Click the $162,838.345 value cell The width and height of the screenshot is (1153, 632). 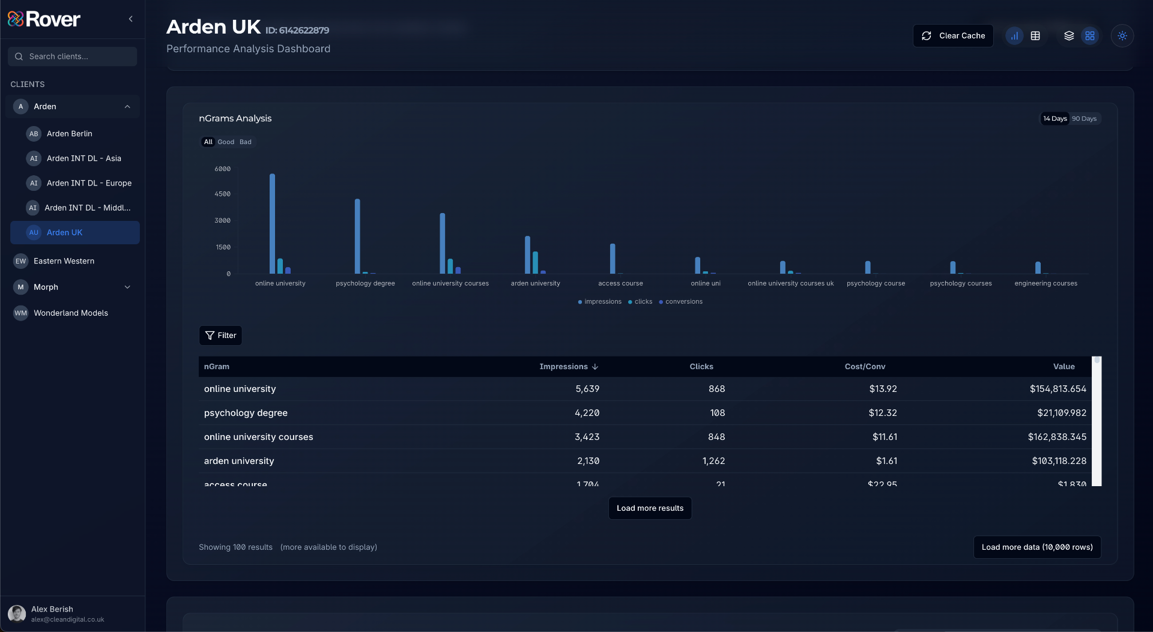pyautogui.click(x=1057, y=437)
